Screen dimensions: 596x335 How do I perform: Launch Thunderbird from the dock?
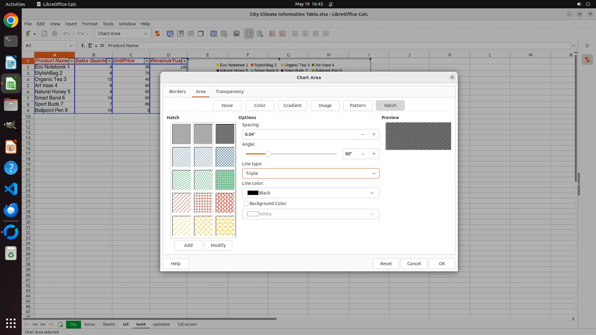pos(11,210)
